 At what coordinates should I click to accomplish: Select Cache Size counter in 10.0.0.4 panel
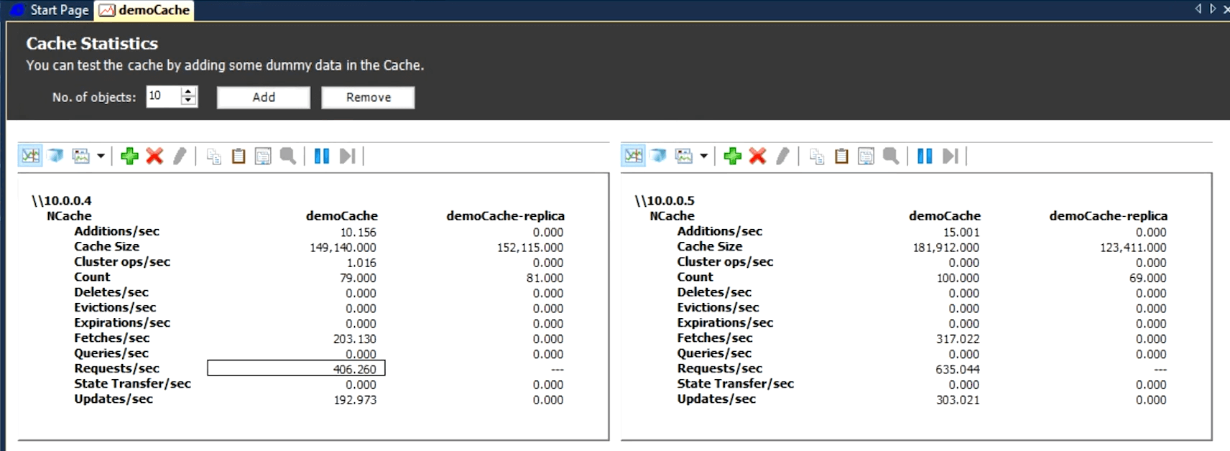pyautogui.click(x=106, y=246)
